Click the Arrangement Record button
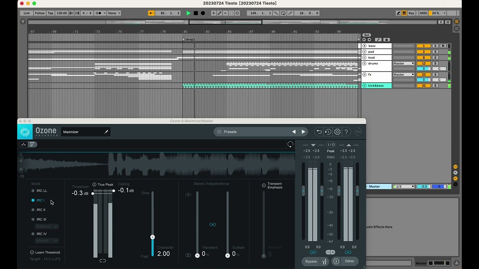Image resolution: width=479 pixels, height=269 pixels. point(203,13)
